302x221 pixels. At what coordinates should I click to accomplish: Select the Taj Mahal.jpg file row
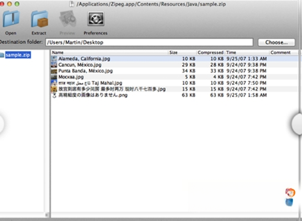[x=175, y=83]
